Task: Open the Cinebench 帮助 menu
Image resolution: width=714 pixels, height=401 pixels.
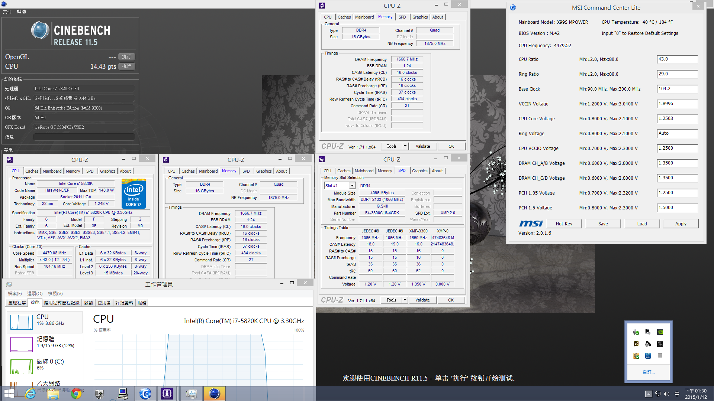Action: (21, 12)
